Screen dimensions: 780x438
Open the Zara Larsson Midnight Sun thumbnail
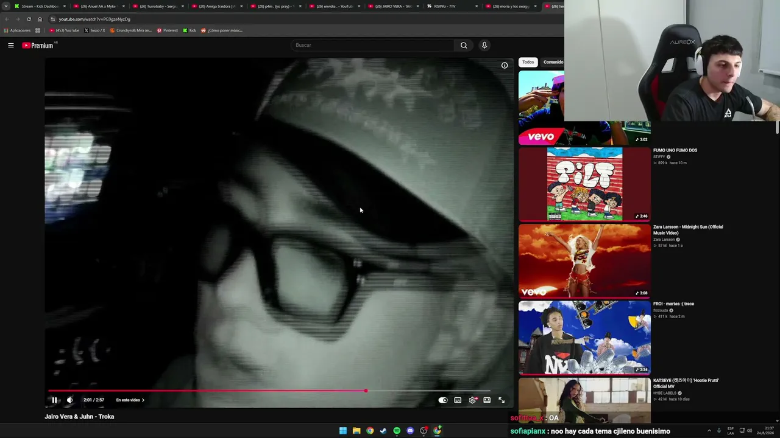click(584, 260)
